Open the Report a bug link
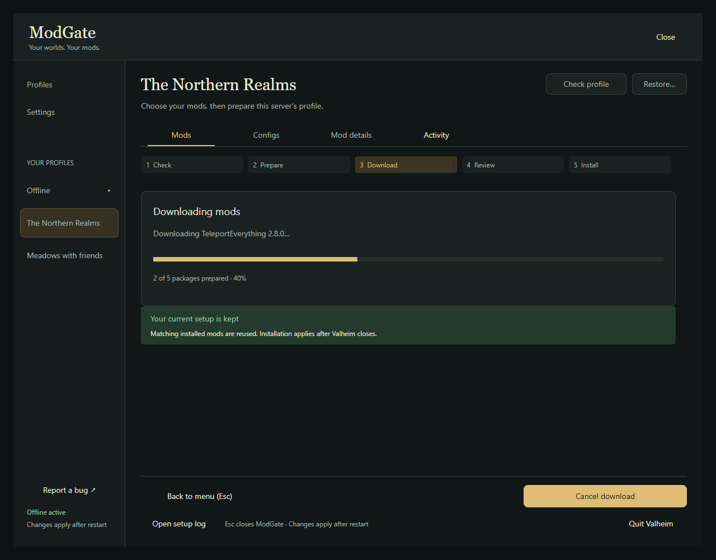Screen dimensions: 716x560 click(x=69, y=490)
